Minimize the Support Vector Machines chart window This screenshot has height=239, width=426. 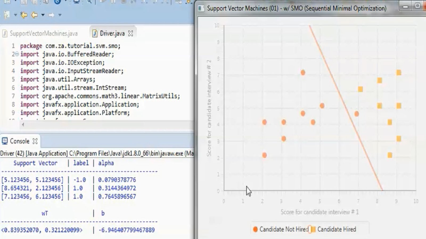(x=405, y=6)
